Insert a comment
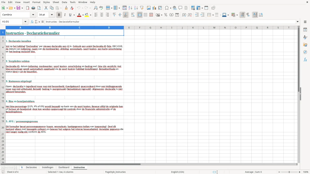The height and width of the screenshot is (174, 310). (x=180, y=8)
